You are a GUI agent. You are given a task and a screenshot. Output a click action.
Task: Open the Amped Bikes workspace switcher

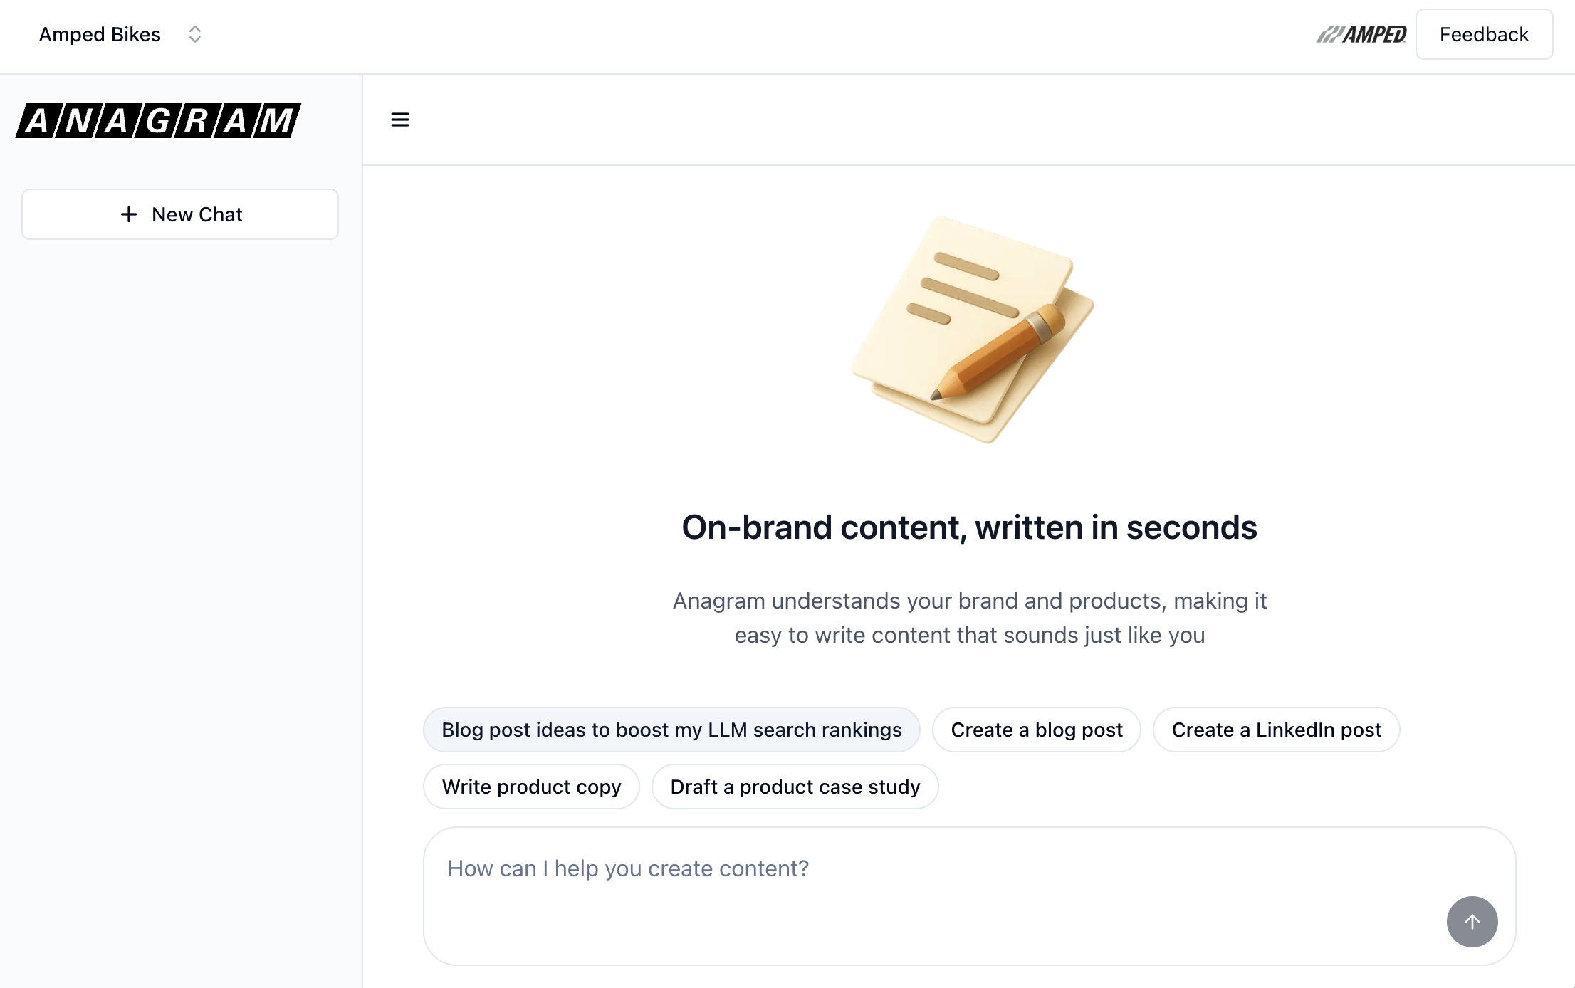point(100,34)
